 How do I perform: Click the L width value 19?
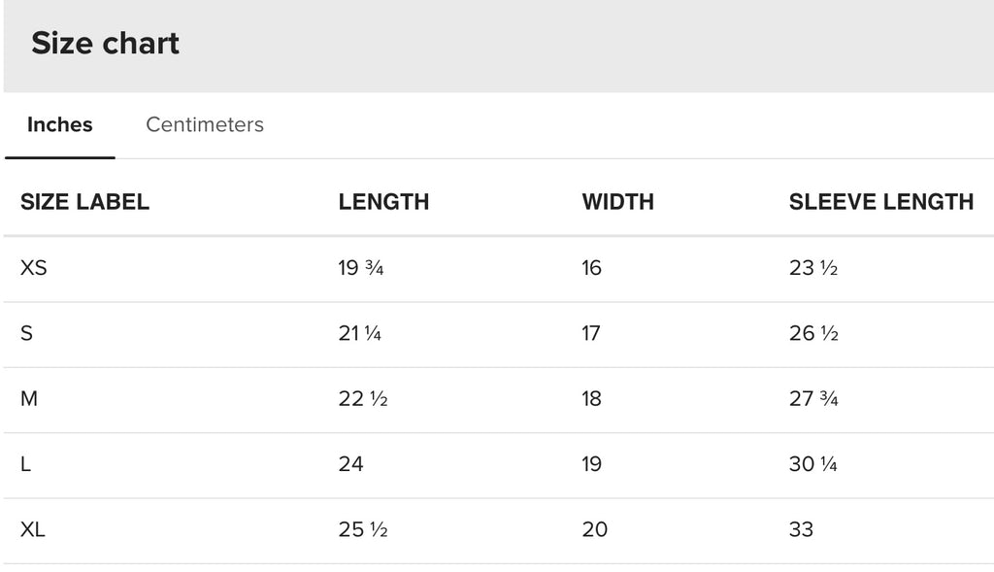[x=591, y=464]
